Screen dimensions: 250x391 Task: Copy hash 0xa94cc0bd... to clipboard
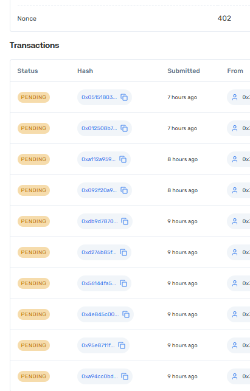[125, 376]
